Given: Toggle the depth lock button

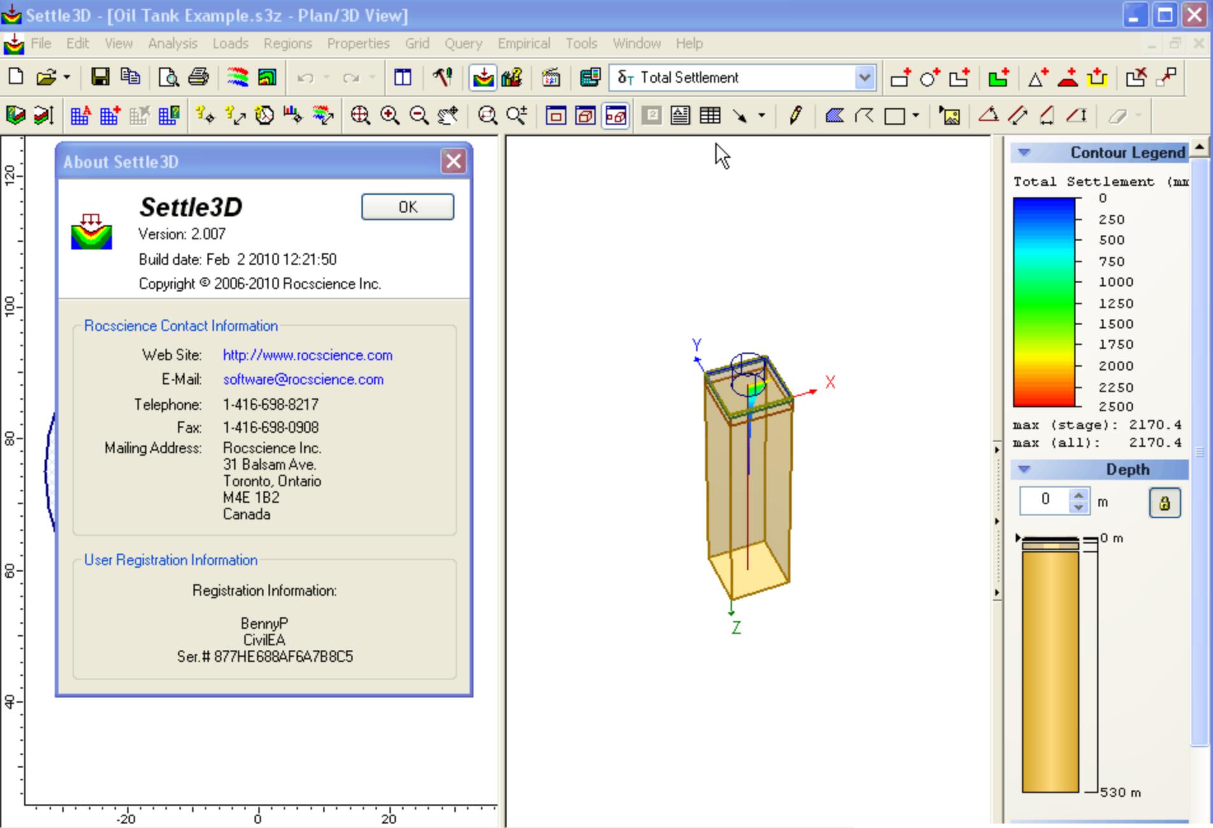Looking at the screenshot, I should pyautogui.click(x=1165, y=503).
